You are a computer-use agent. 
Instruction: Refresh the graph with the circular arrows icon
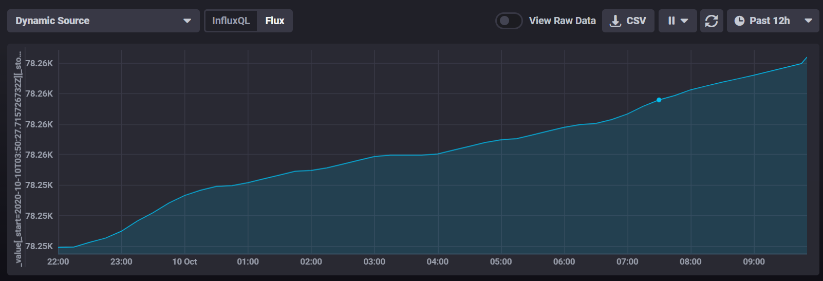[712, 21]
